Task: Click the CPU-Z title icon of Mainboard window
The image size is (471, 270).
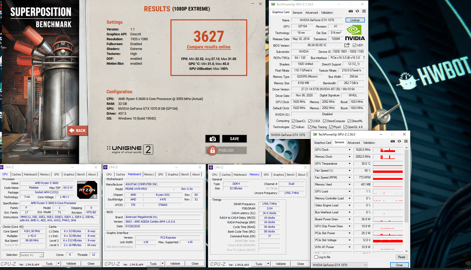Action: click(105, 167)
